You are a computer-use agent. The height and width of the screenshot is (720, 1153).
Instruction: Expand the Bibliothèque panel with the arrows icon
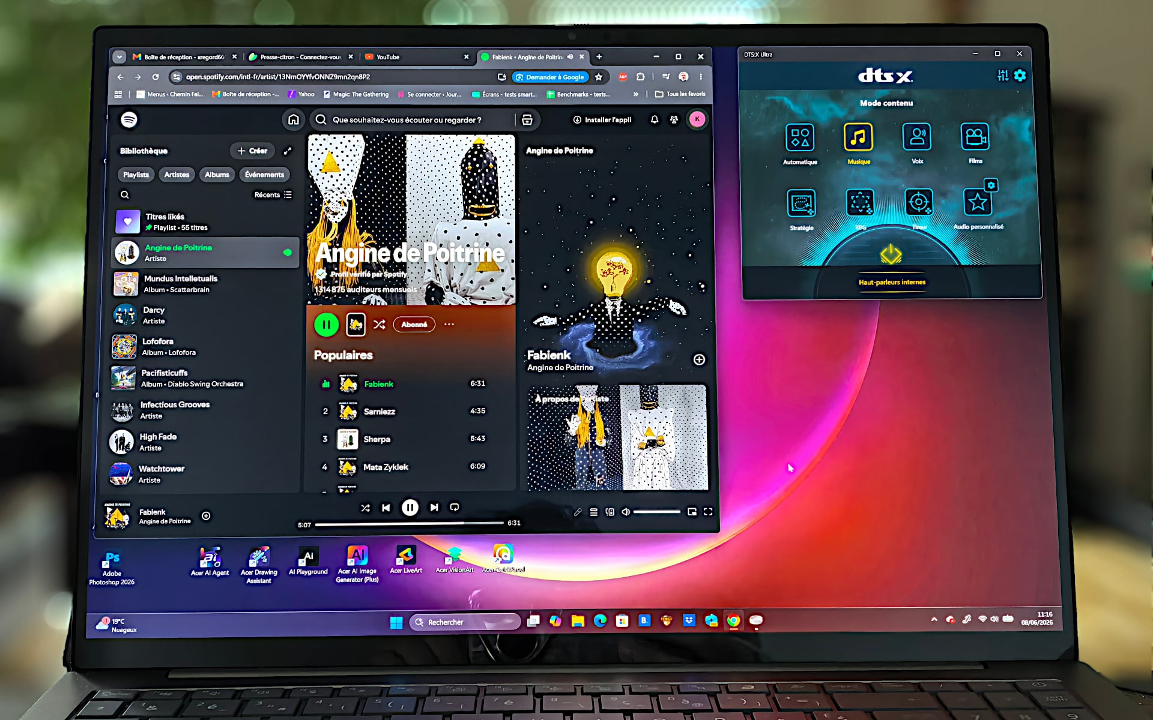pos(288,151)
